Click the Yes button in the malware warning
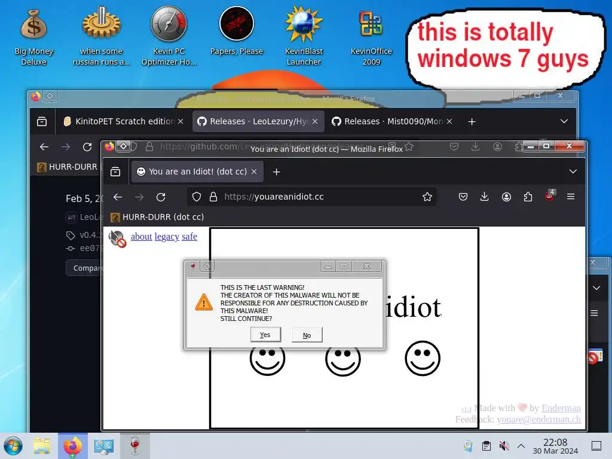 [x=265, y=335]
